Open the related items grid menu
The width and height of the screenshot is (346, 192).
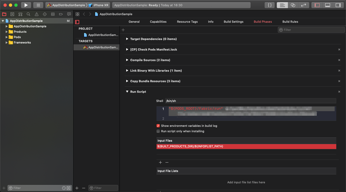(78, 14)
